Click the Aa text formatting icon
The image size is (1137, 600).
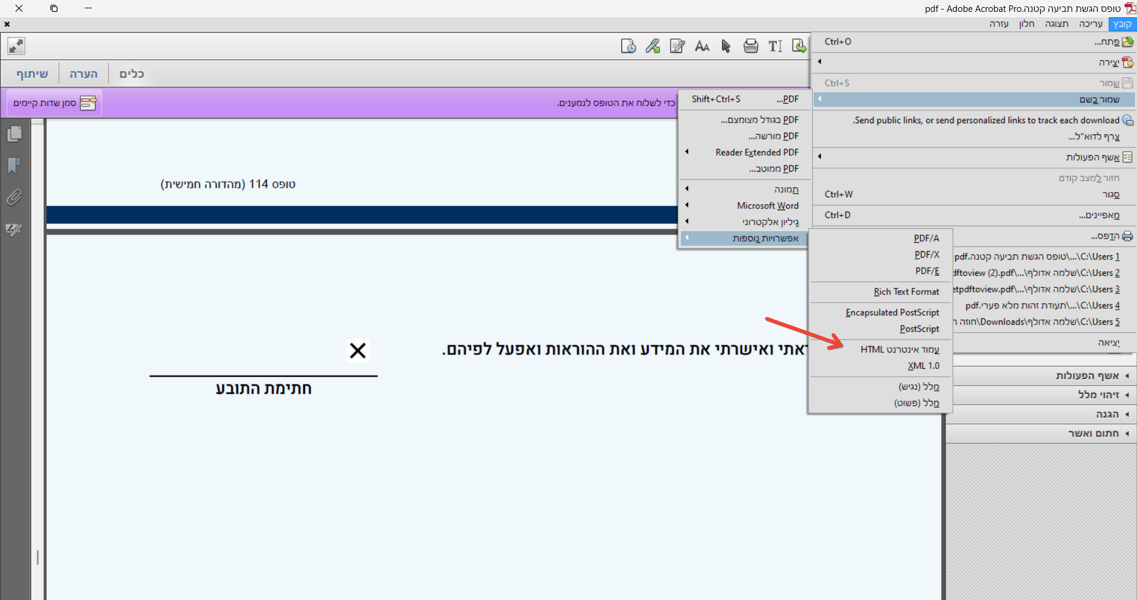[702, 46]
